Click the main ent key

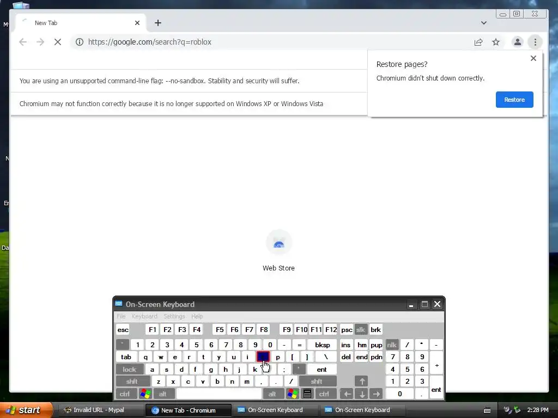point(322,370)
